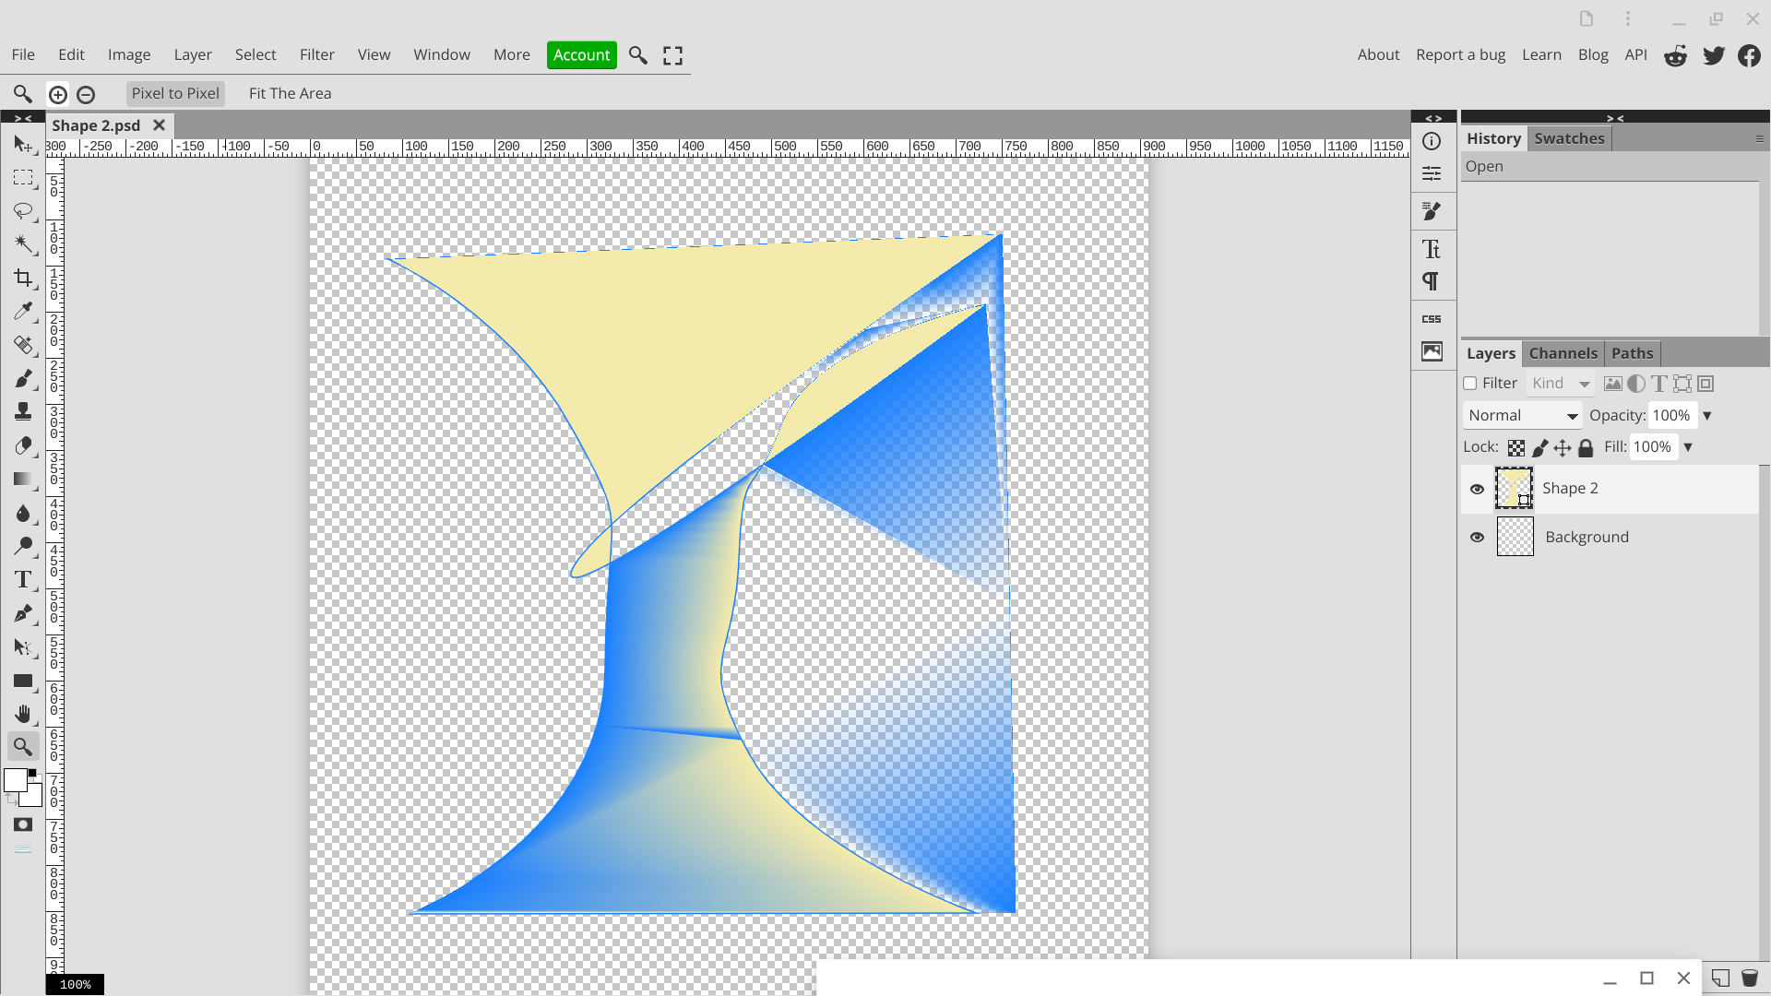Select the Eyedropper tool
The height and width of the screenshot is (996, 1771).
(23, 311)
